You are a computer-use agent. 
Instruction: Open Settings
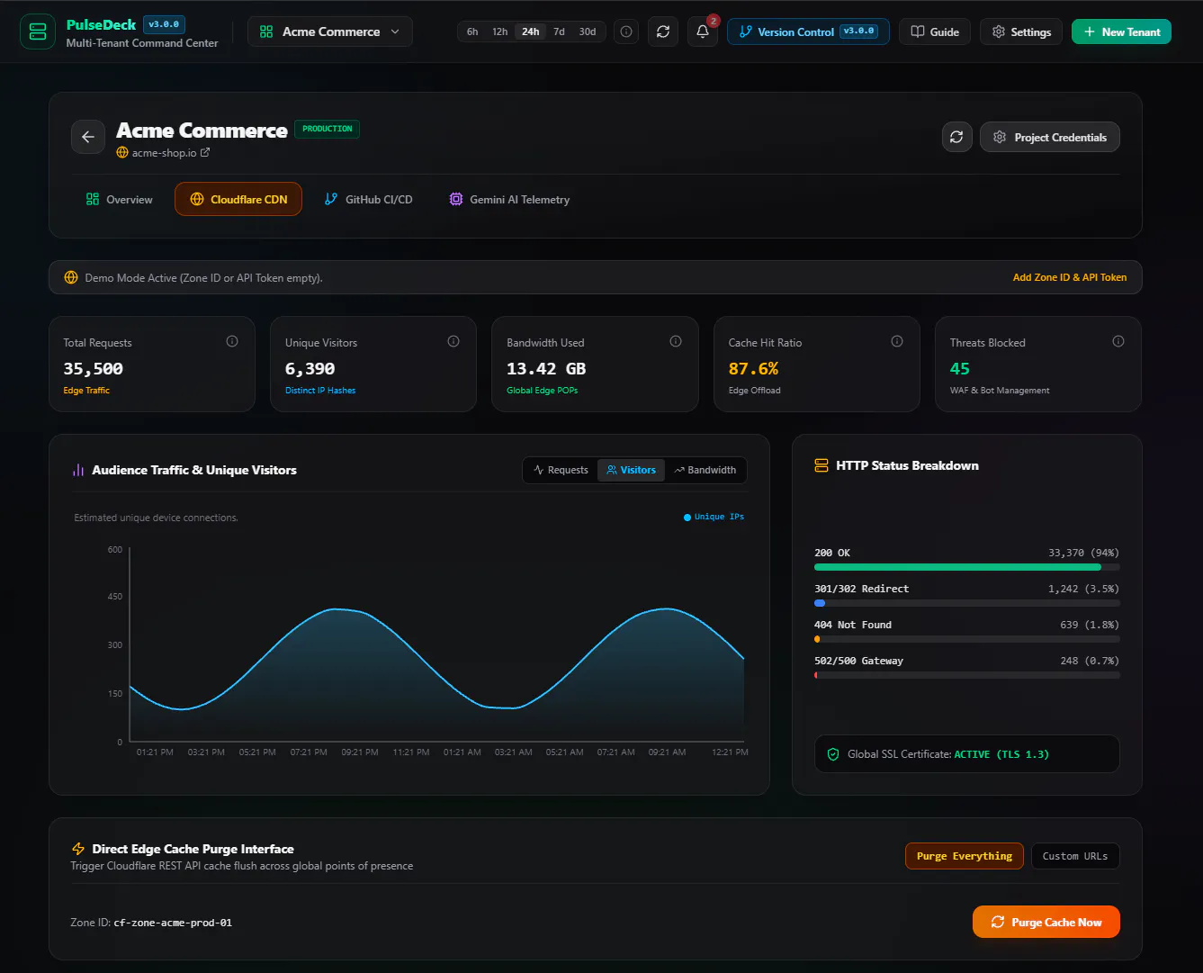pyautogui.click(x=1021, y=32)
